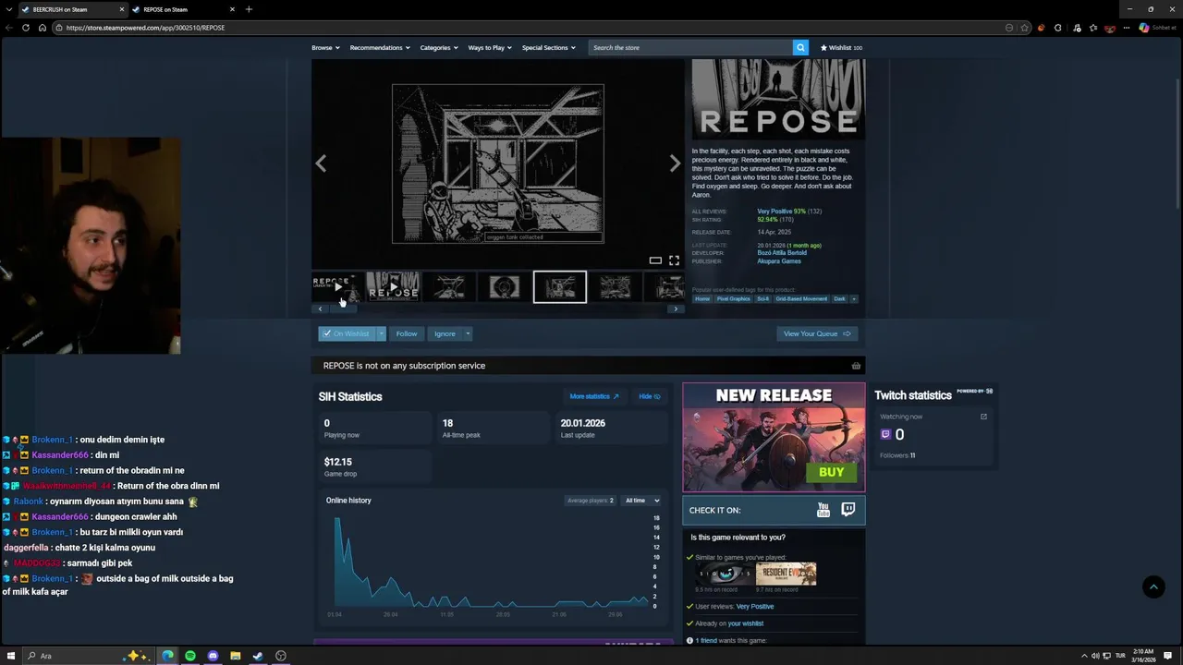
Task: Open browser settings three-dots menu
Action: [1126, 28]
